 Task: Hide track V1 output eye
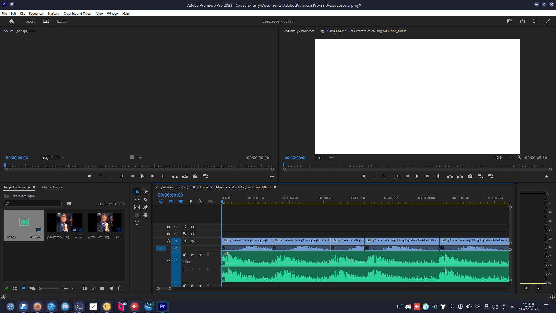click(x=192, y=241)
